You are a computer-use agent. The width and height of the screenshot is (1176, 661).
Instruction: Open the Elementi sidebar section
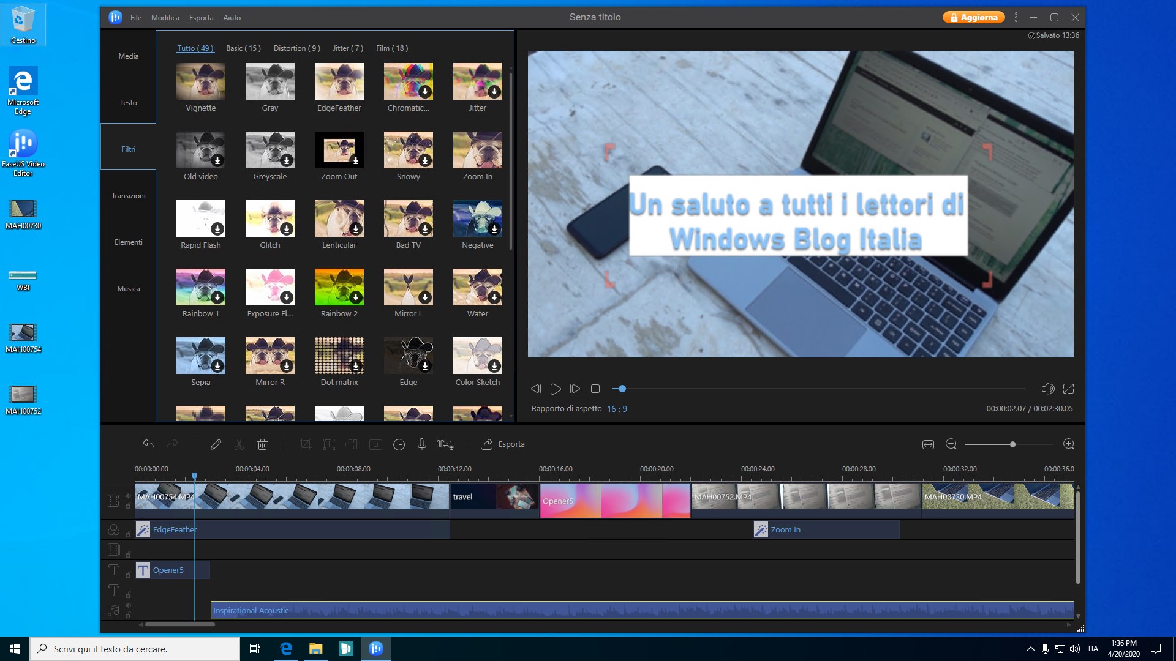(x=129, y=242)
